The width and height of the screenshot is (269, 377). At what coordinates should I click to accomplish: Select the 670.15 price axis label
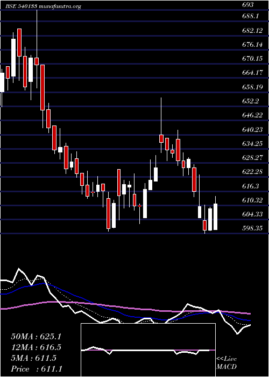[x=253, y=58]
